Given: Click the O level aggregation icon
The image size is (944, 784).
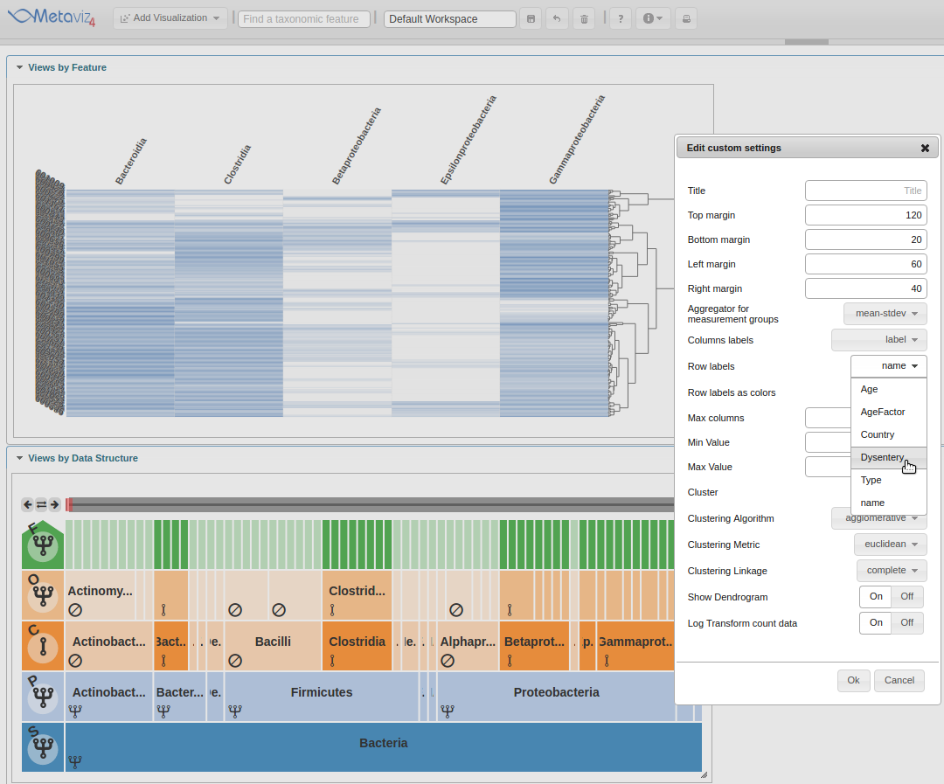Looking at the screenshot, I should (x=43, y=595).
